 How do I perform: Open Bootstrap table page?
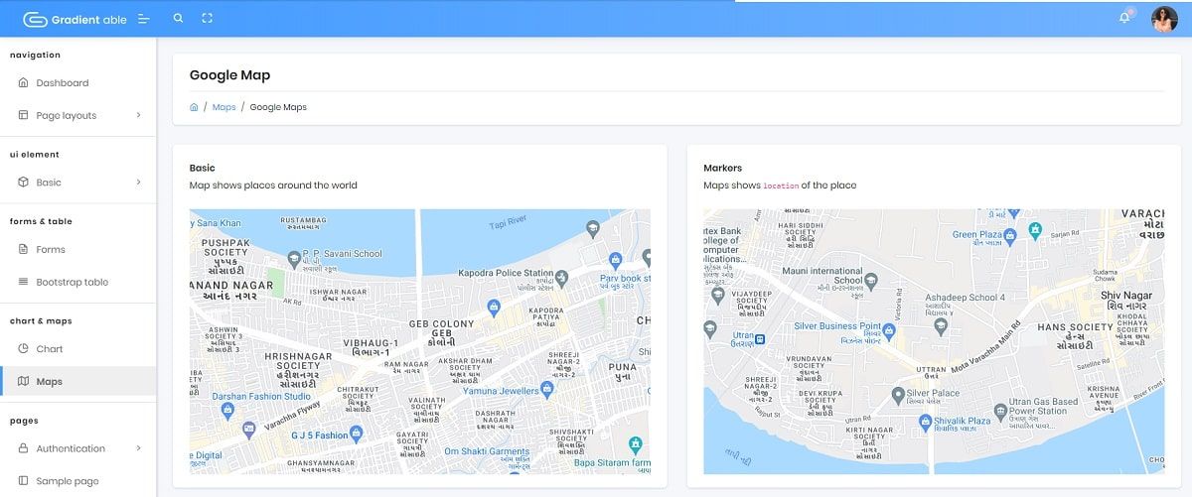pos(77,283)
